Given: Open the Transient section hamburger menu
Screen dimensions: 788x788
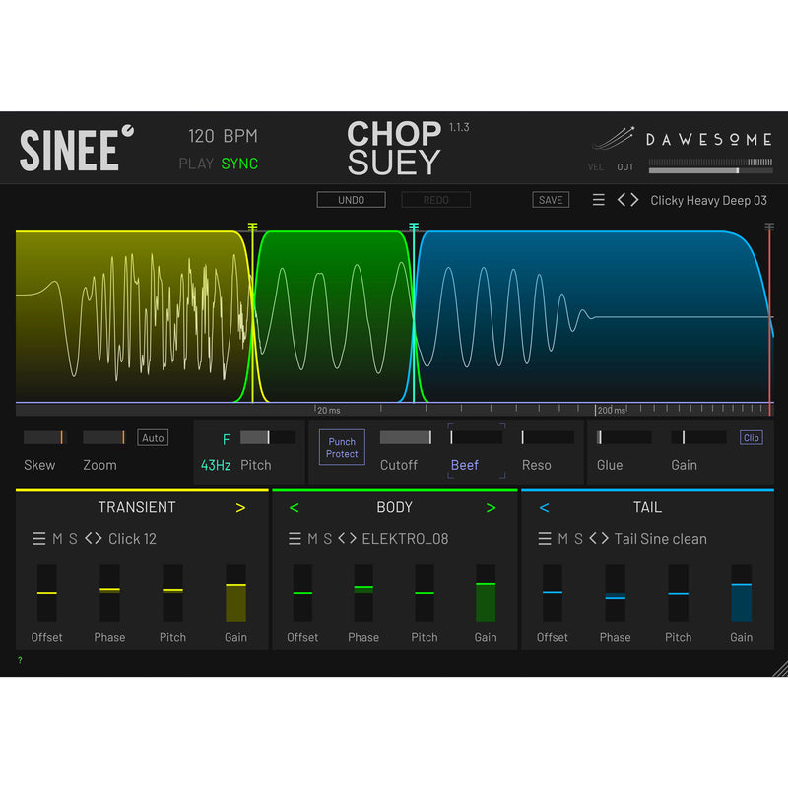Looking at the screenshot, I should point(39,539).
